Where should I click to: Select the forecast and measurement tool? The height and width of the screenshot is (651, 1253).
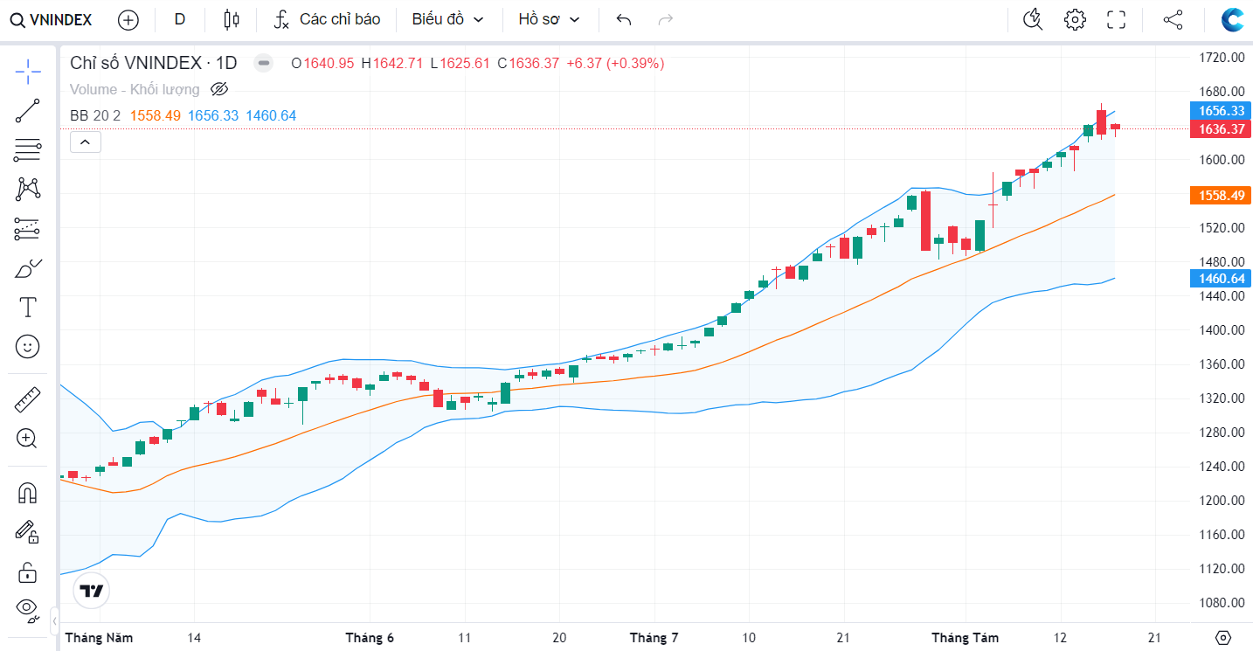point(28,229)
